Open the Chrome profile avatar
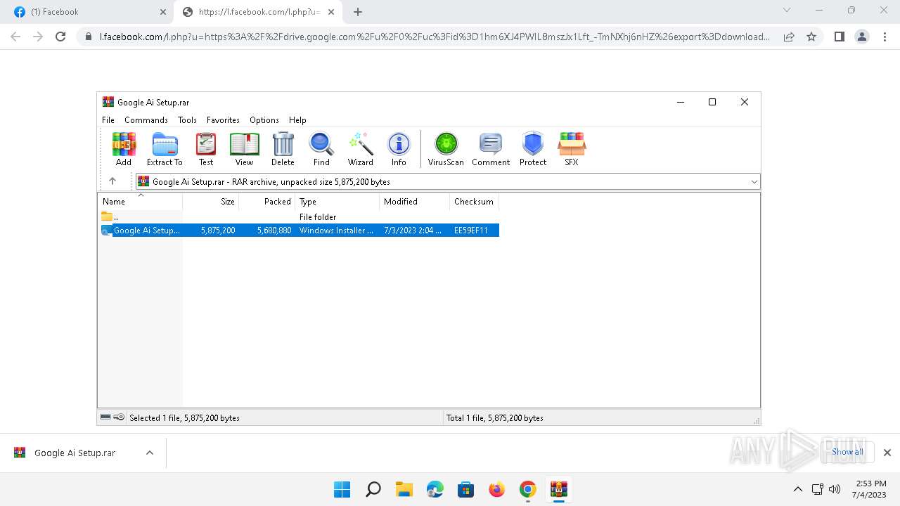Image resolution: width=900 pixels, height=506 pixels. coord(862,37)
